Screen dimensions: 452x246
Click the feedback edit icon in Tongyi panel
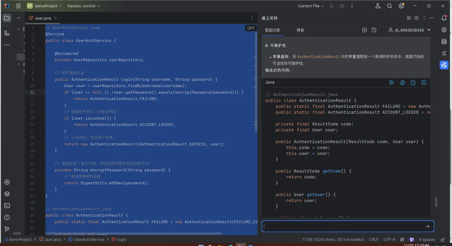409,18
